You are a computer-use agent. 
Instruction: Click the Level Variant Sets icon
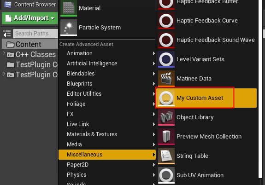tap(166, 59)
